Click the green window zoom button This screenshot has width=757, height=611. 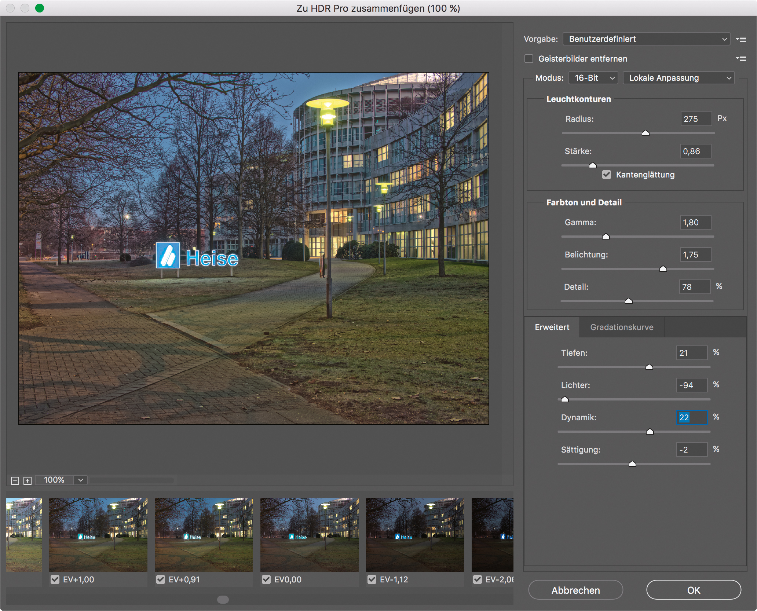point(40,8)
